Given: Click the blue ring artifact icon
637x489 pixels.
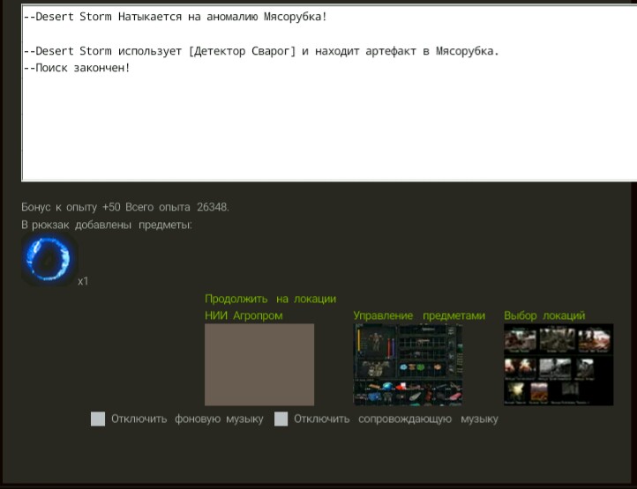Looking at the screenshot, I should pos(49,260).
